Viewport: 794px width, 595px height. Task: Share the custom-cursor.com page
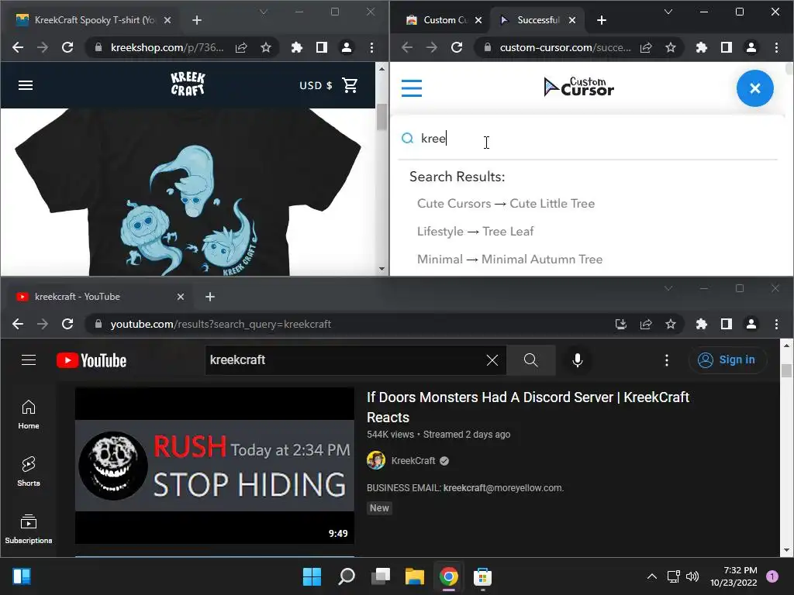[x=646, y=47]
